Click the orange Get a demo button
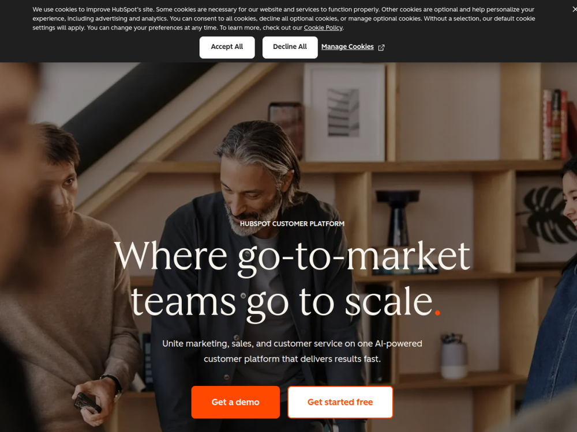 pyautogui.click(x=235, y=402)
